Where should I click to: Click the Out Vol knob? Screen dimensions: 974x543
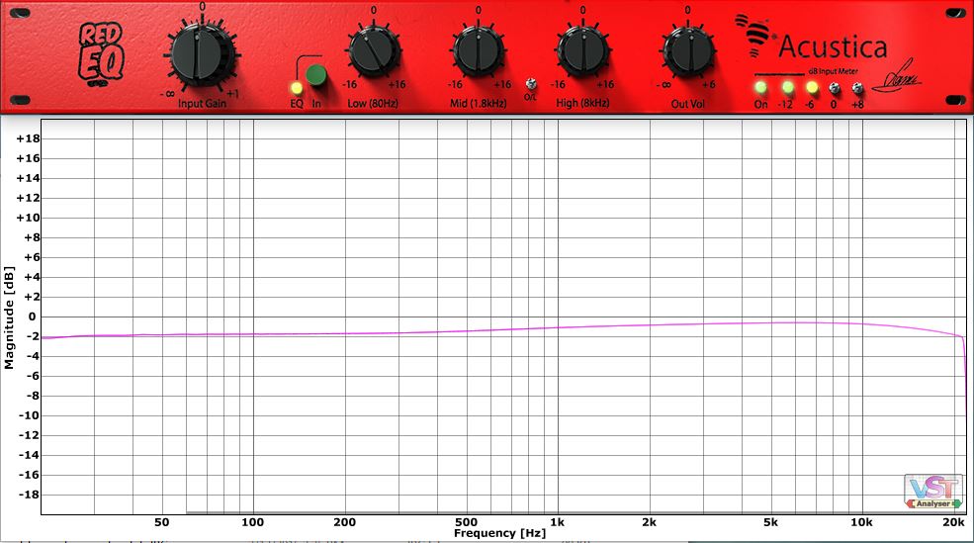coord(687,51)
